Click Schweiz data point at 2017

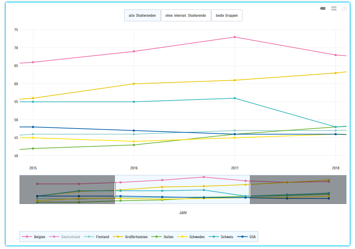tap(235, 98)
